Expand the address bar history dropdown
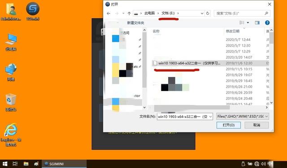The height and width of the screenshot is (168, 287). 202,13
